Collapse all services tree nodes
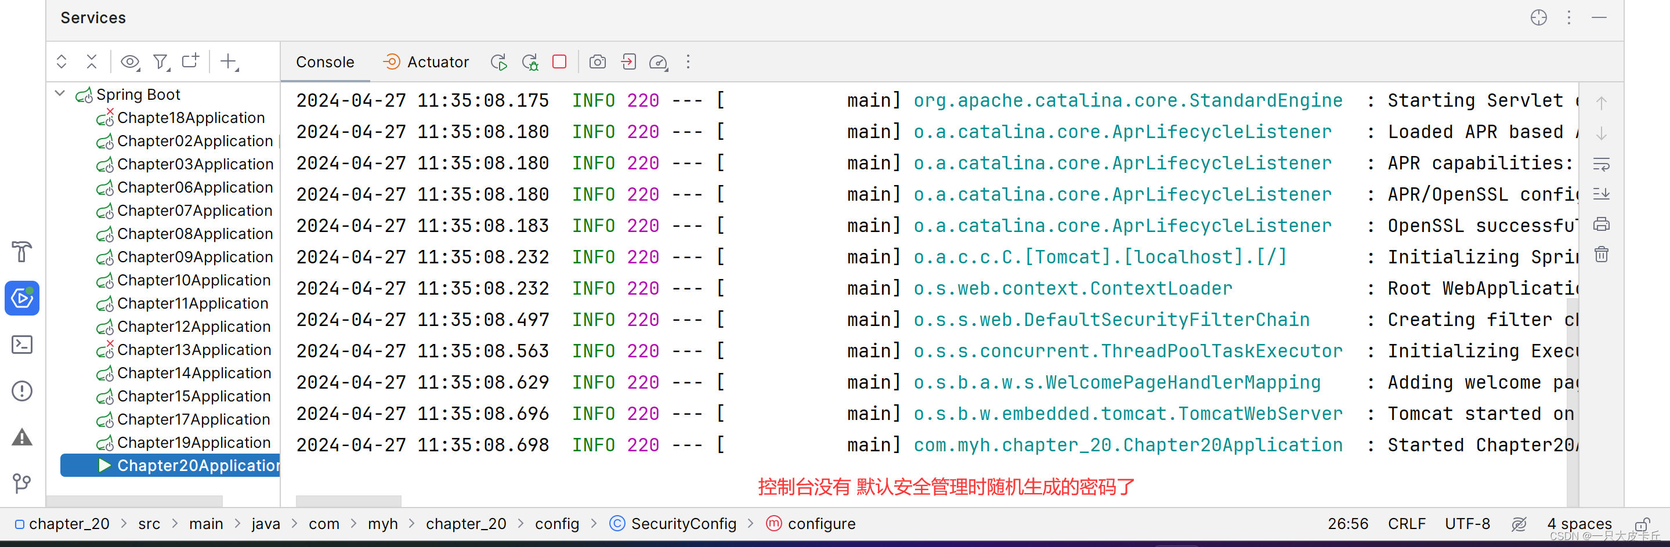Viewport: 1670px width, 547px height. 92,61
